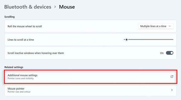The image size is (181, 100).
Task: Navigate back to Bluetooth & devices
Action: 28,7
